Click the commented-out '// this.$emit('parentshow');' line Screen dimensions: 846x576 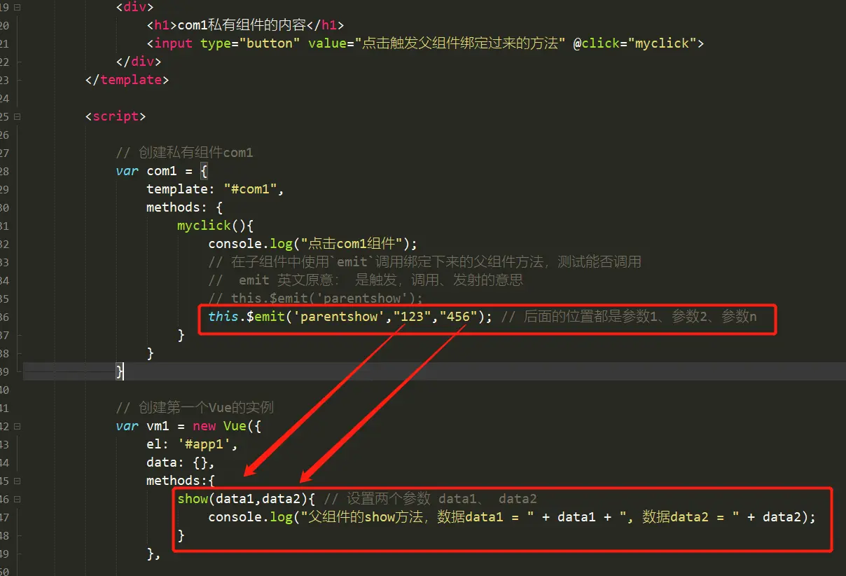pos(316,299)
